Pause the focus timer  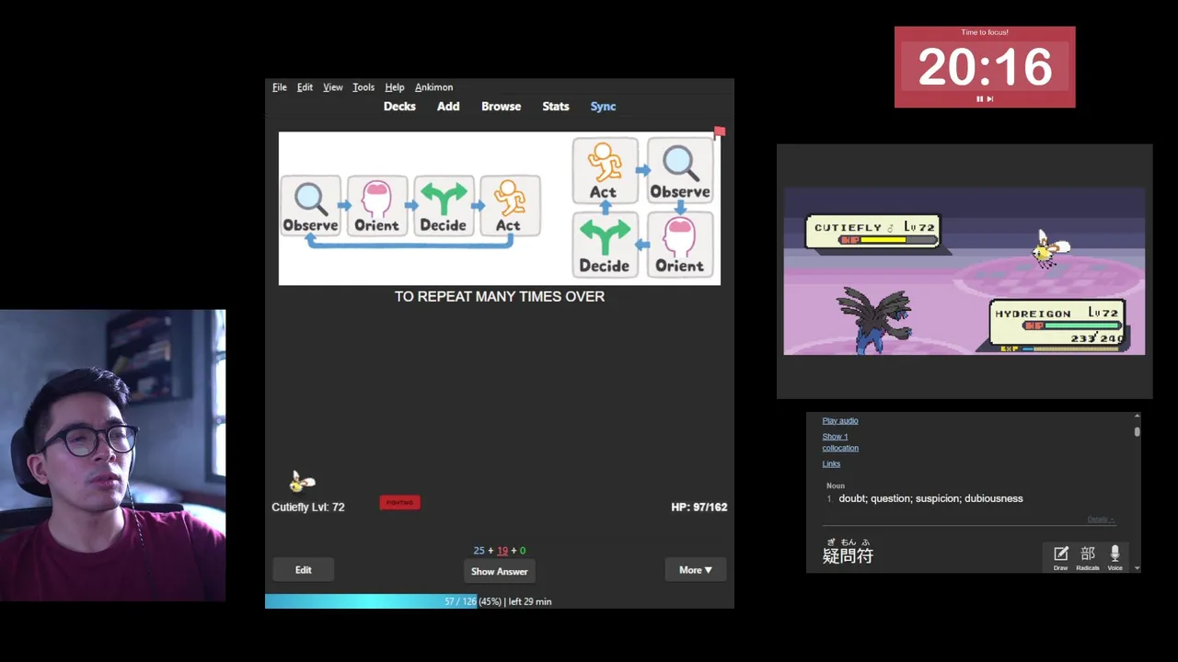[979, 98]
